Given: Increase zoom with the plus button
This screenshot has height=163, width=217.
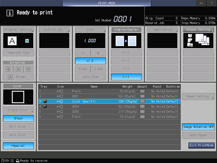Looking at the screenshot, I should click(x=98, y=53).
